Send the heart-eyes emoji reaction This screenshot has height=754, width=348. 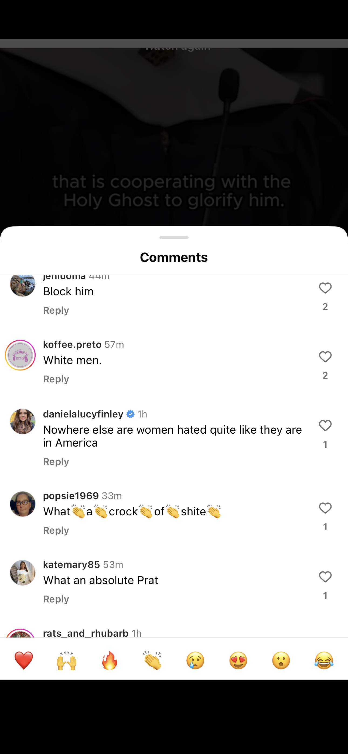click(238, 661)
